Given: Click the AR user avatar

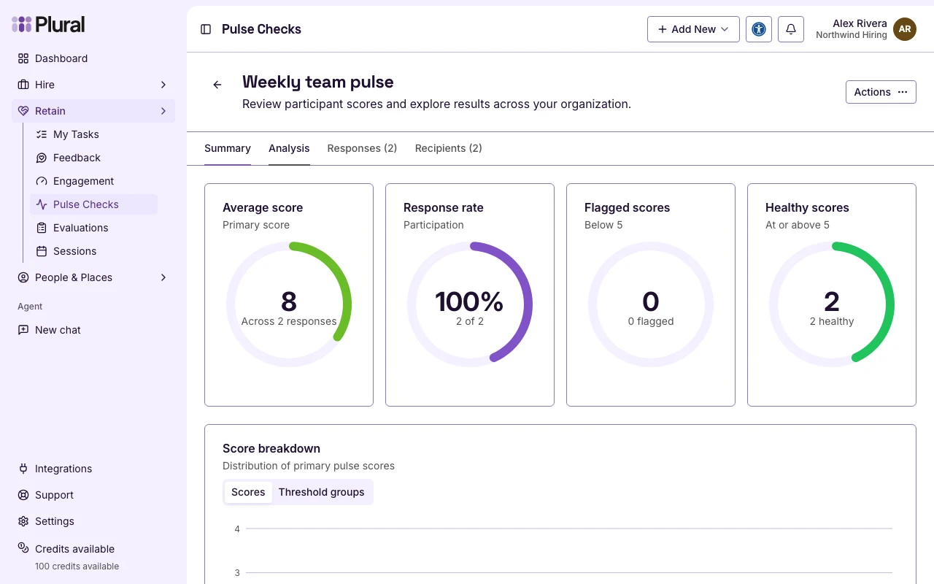Looking at the screenshot, I should point(905,29).
